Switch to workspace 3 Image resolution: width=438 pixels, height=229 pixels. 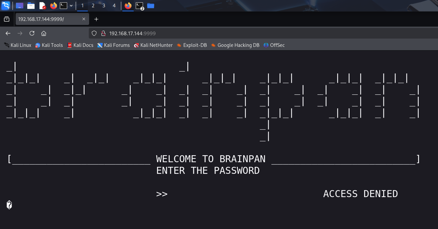(x=104, y=6)
